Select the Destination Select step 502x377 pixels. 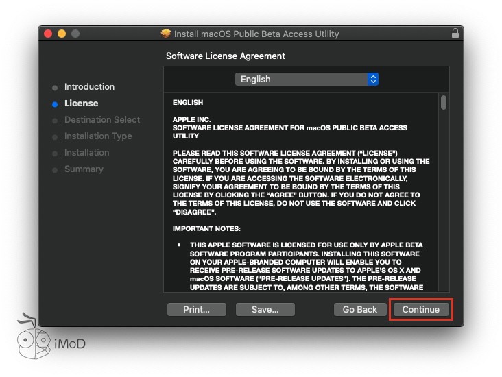coord(101,120)
